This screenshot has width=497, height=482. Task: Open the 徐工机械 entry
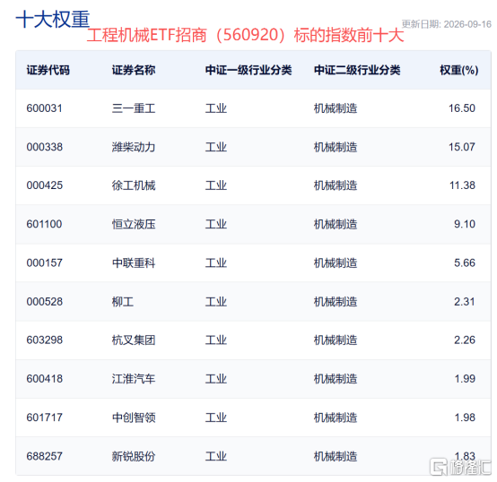(134, 185)
